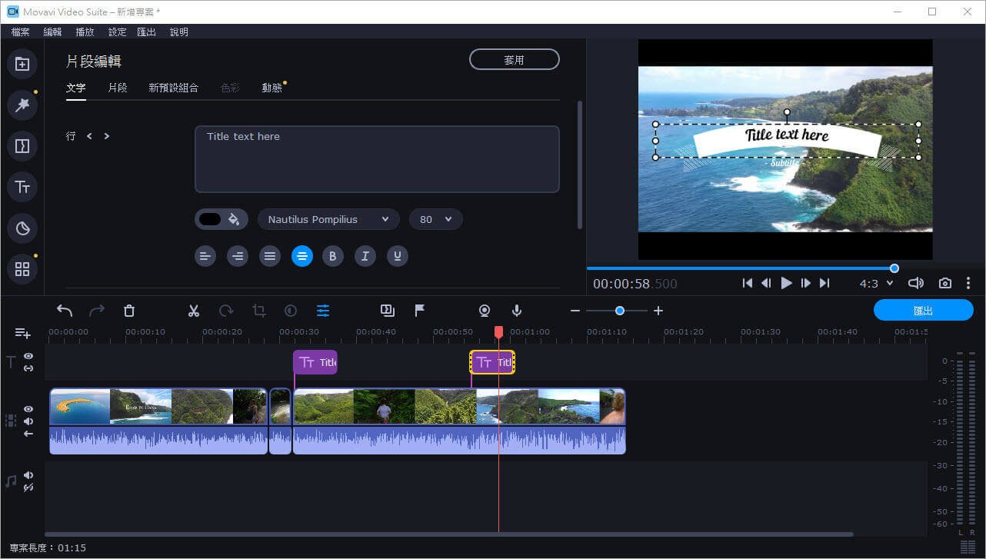Select the first Title clip on timeline
The image size is (986, 559).
[315, 362]
